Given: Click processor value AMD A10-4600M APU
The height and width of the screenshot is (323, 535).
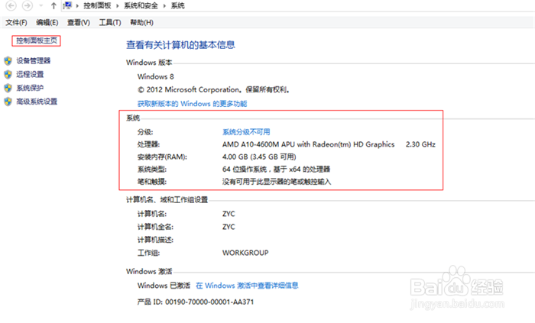Looking at the screenshot, I should (309, 144).
